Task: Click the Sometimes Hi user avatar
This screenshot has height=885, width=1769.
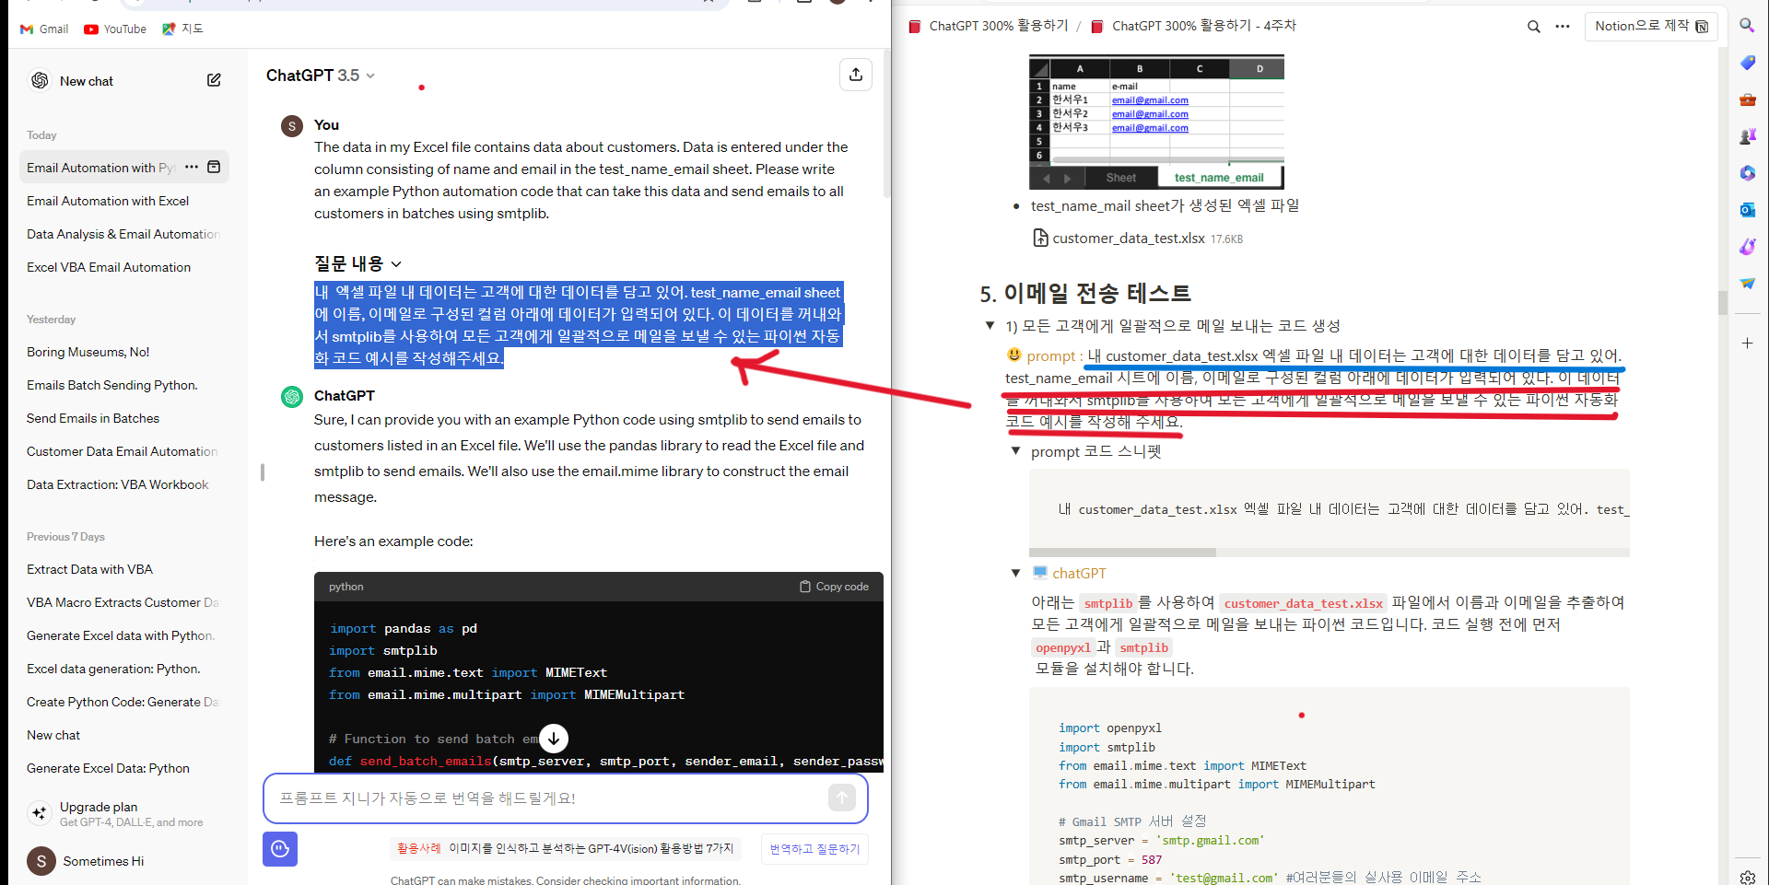Action: (41, 861)
